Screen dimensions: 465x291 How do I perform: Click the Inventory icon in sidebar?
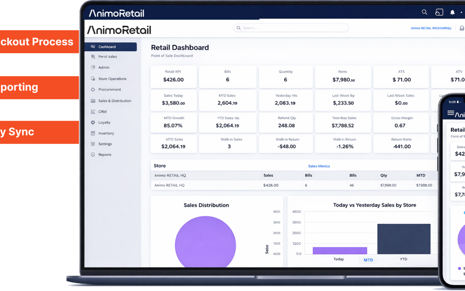click(x=93, y=133)
